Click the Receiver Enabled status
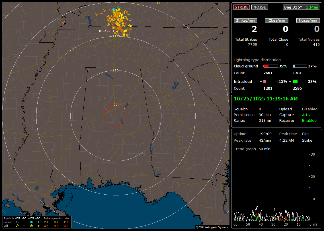 pyautogui.click(x=309, y=121)
